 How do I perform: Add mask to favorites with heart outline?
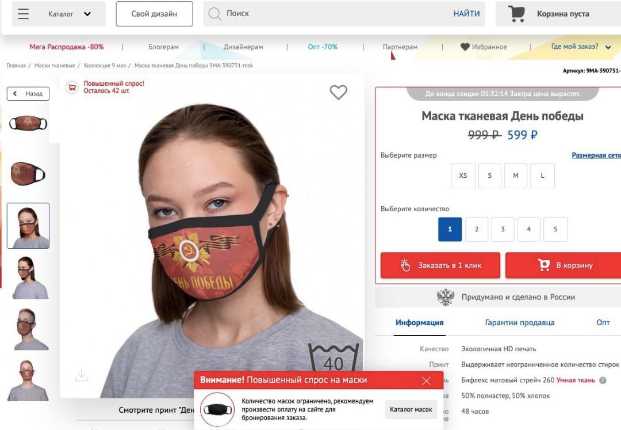[338, 92]
